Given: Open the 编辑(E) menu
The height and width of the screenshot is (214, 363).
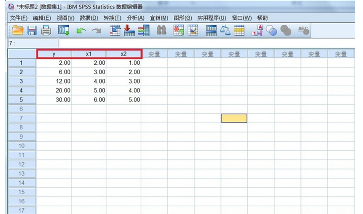Looking at the screenshot, I should [42, 18].
